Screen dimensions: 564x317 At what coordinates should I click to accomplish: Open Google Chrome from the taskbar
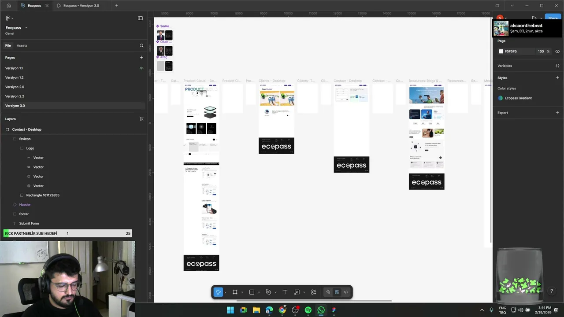(x=282, y=310)
